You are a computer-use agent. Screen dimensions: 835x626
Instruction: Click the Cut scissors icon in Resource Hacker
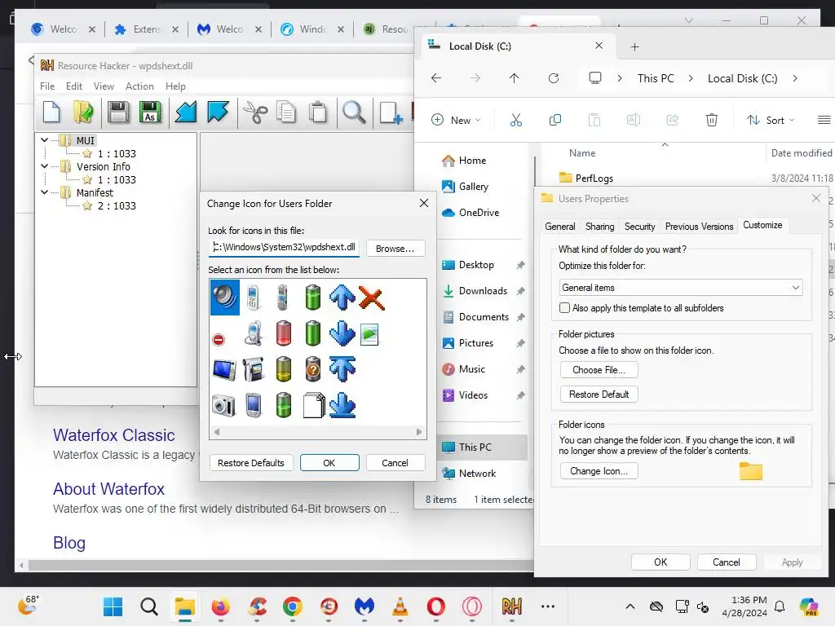pos(255,112)
